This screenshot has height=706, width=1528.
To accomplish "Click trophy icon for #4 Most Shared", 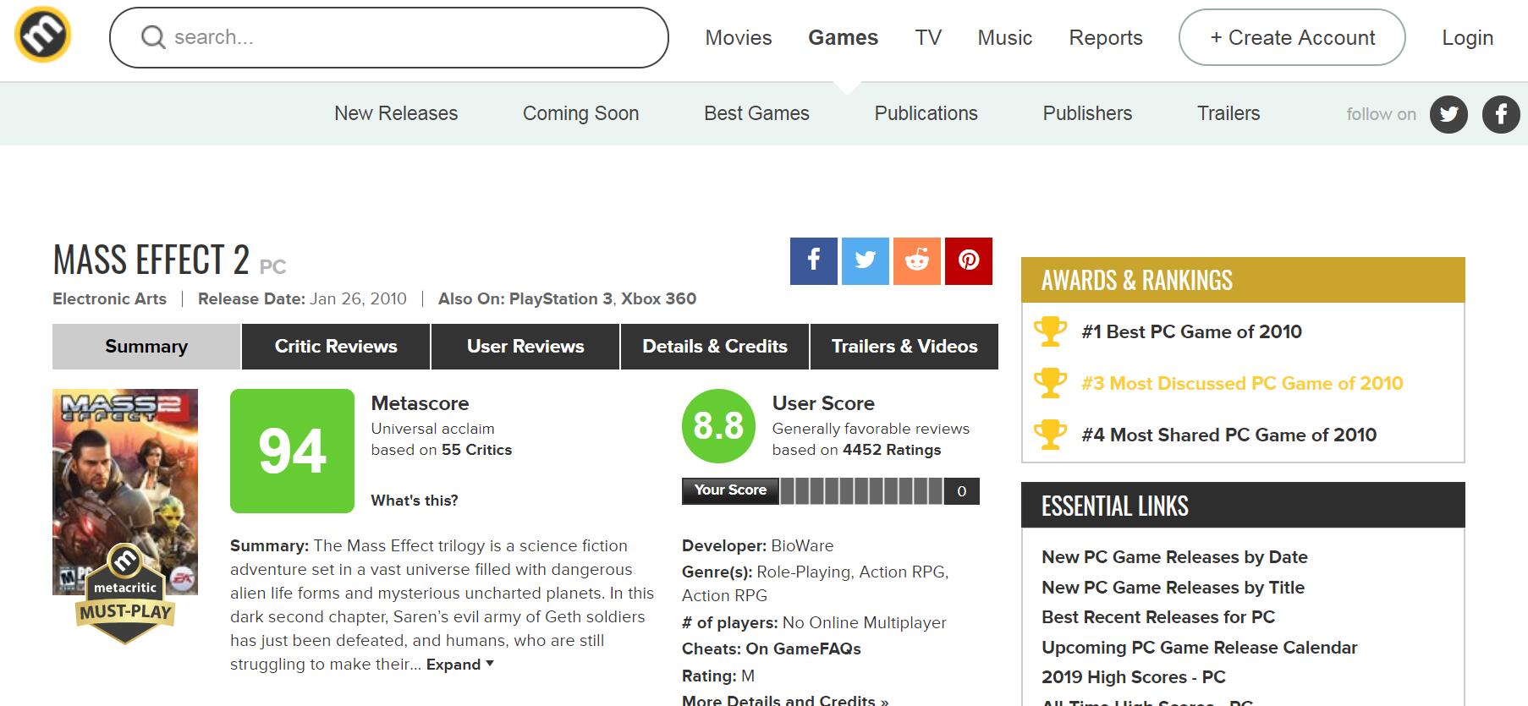I will [1050, 435].
